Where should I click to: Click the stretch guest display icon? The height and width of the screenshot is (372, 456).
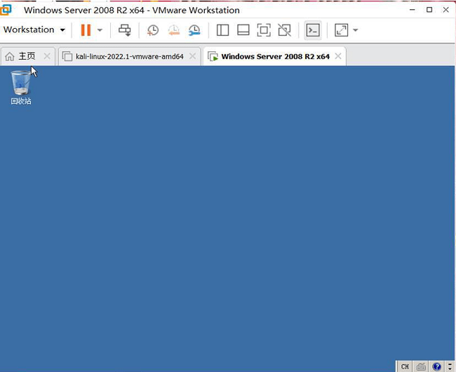coord(342,30)
